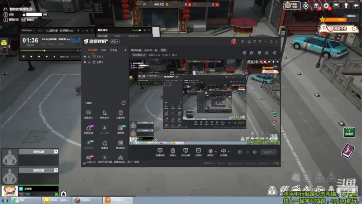The height and width of the screenshot is (204, 362).
Task: Switch to third scene tab
Action: coord(114,50)
